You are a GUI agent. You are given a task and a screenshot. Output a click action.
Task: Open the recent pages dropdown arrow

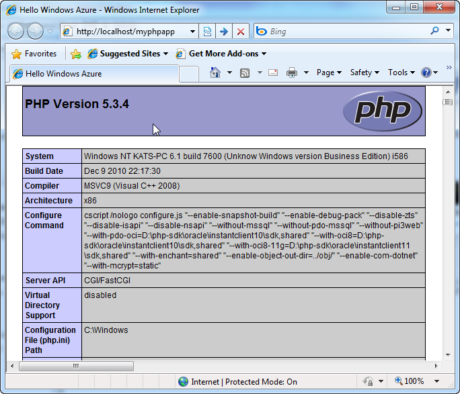point(50,31)
